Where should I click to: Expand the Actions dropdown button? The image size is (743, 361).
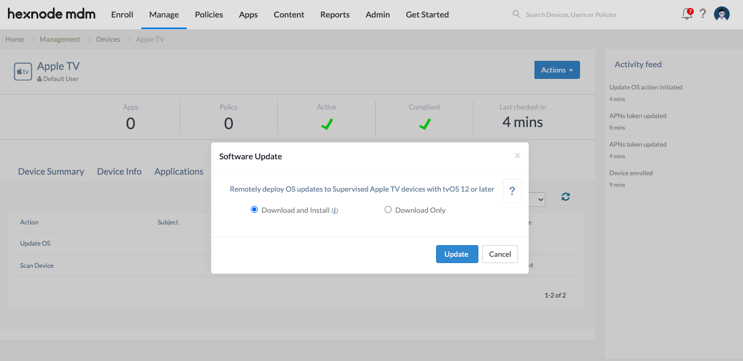point(557,70)
